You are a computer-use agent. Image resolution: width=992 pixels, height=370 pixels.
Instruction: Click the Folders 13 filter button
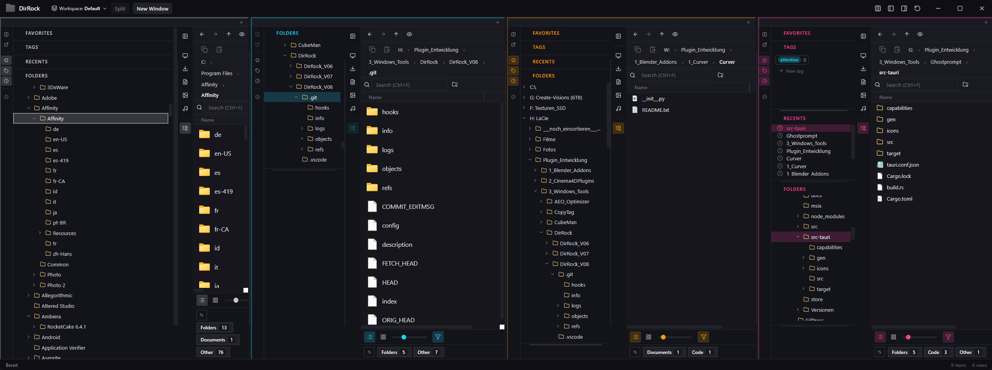coord(214,328)
